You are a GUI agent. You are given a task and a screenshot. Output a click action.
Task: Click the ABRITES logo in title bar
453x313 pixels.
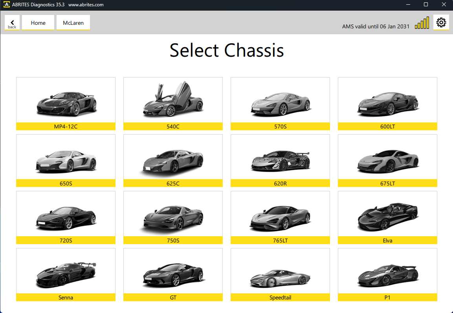(6, 5)
